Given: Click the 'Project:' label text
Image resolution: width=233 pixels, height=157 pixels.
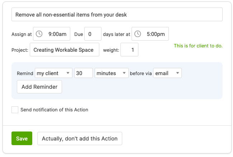Looking at the screenshot, I should pos(20,50).
